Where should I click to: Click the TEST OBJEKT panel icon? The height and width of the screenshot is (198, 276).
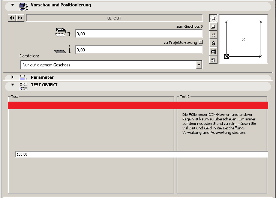pyautogui.click(x=23, y=86)
